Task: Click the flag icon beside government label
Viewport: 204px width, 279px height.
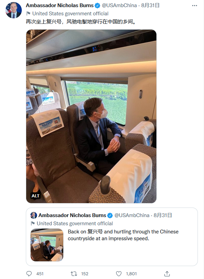Action: click(28, 14)
